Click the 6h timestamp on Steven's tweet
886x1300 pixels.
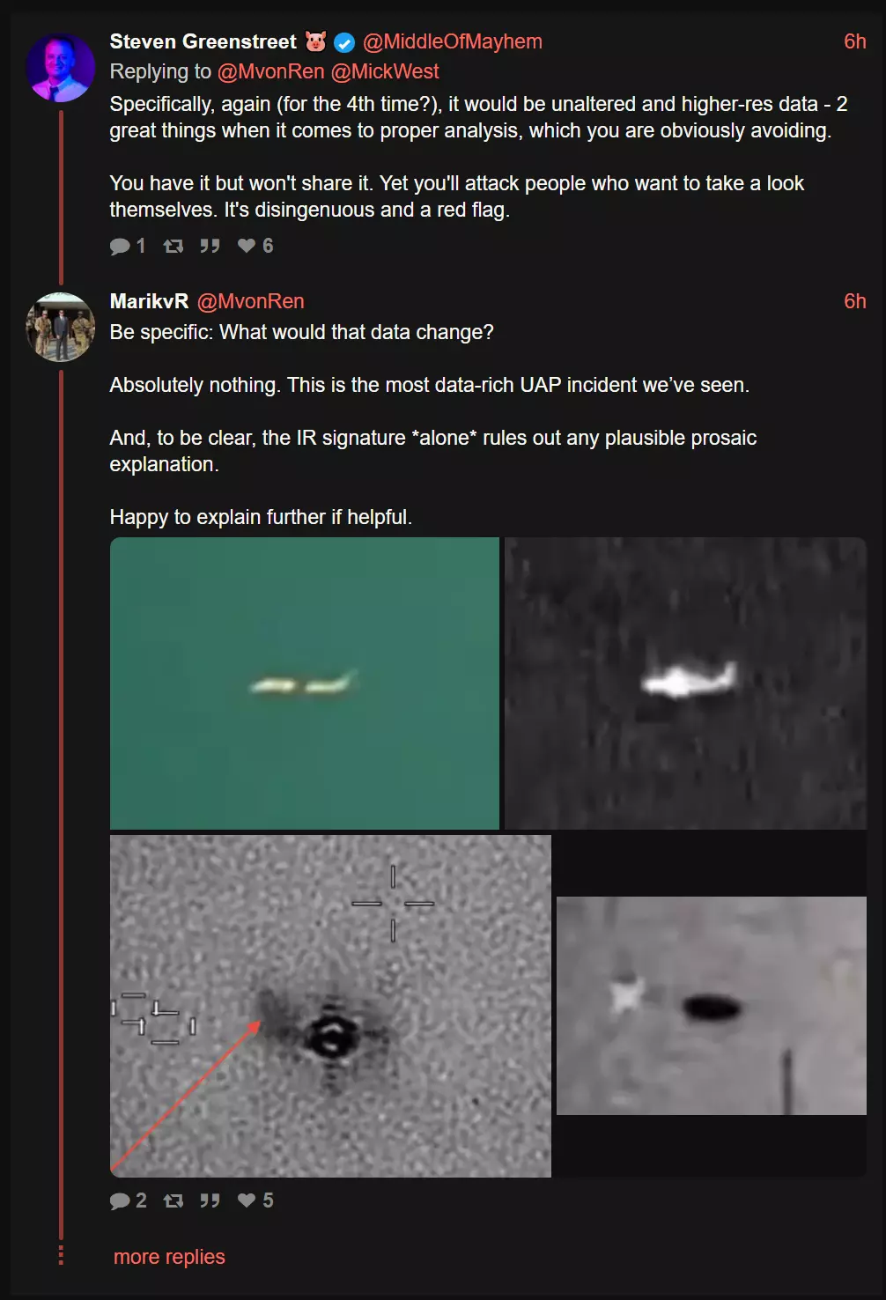point(855,41)
